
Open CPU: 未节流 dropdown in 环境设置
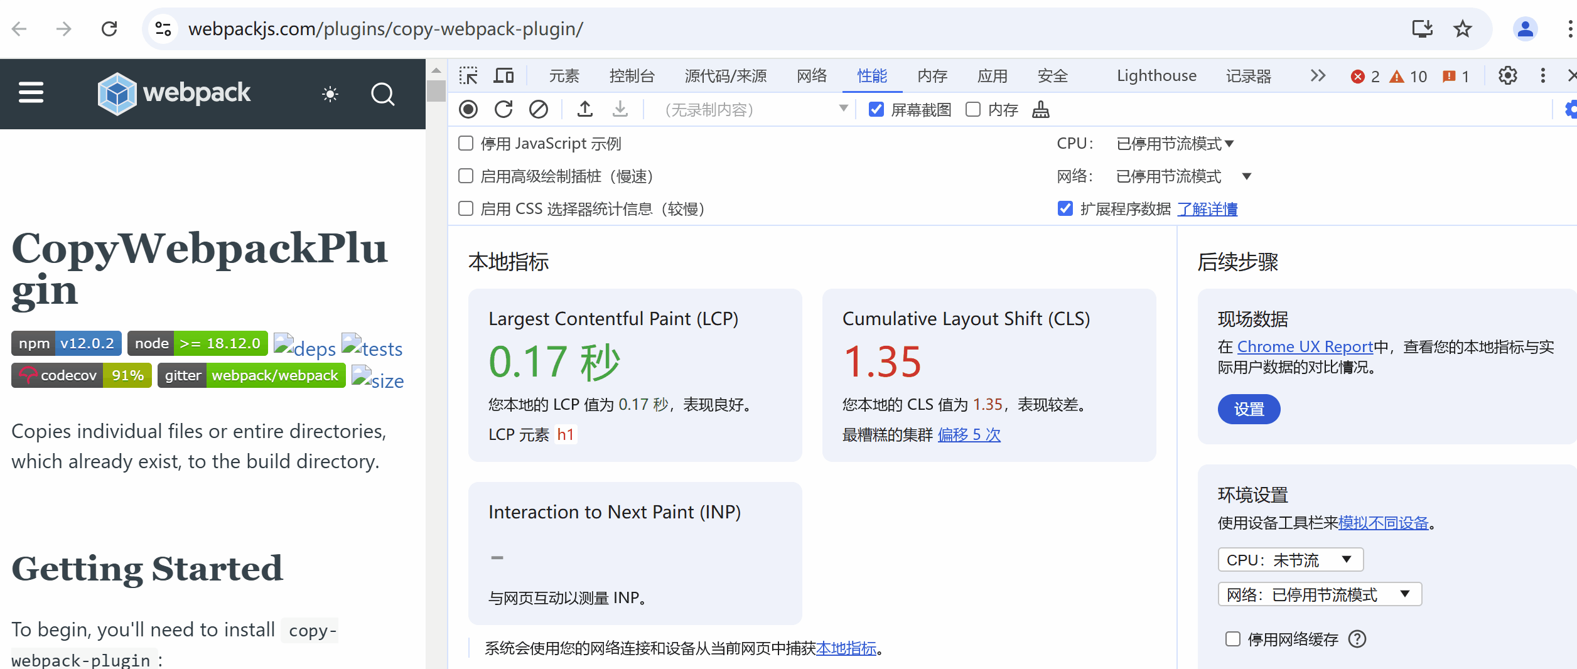coord(1291,560)
